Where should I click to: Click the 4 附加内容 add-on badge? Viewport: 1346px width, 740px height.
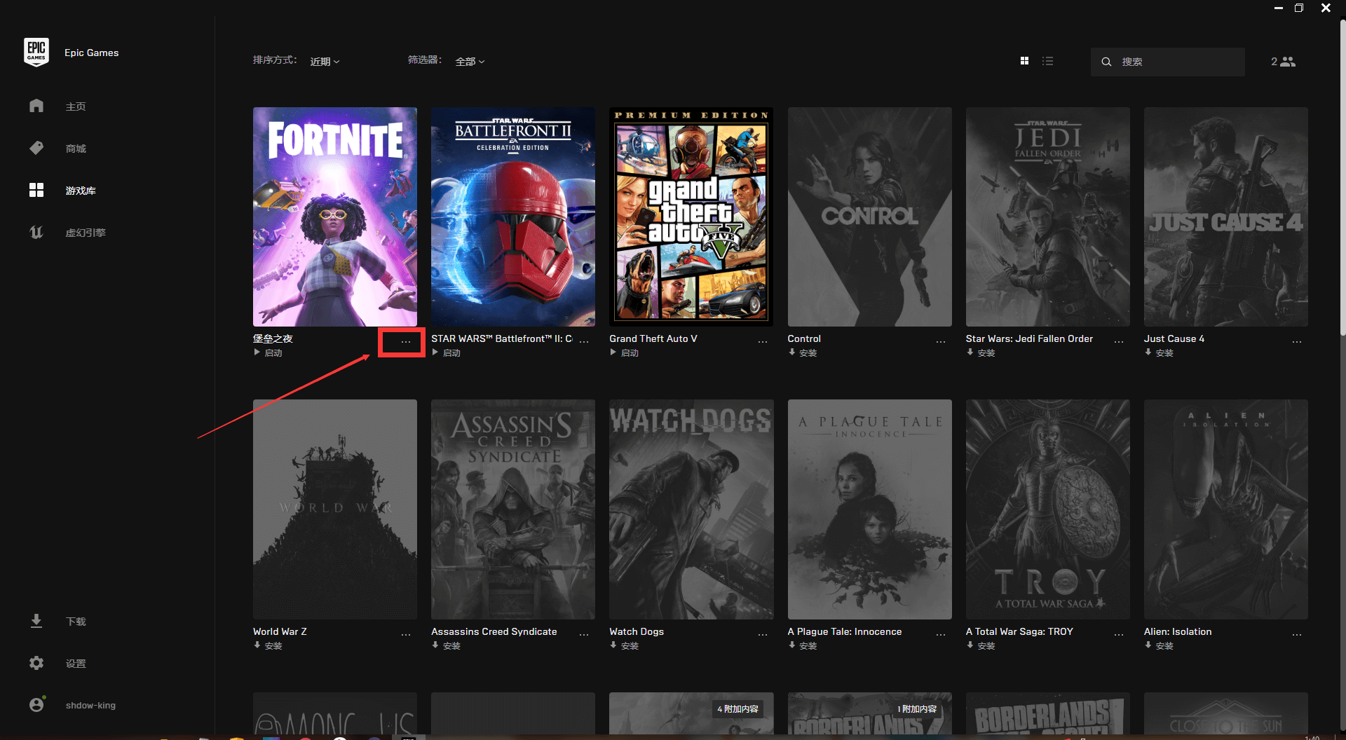point(738,709)
